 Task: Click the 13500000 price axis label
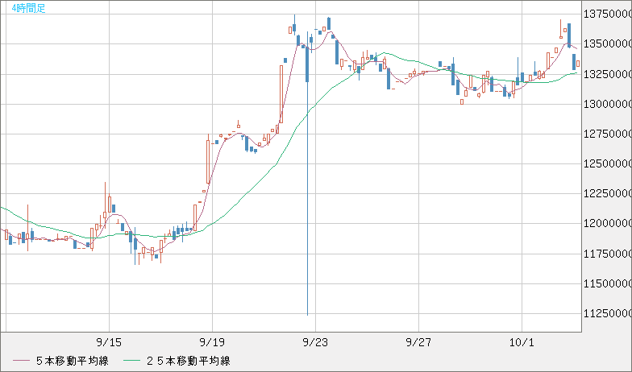pyautogui.click(x=608, y=43)
